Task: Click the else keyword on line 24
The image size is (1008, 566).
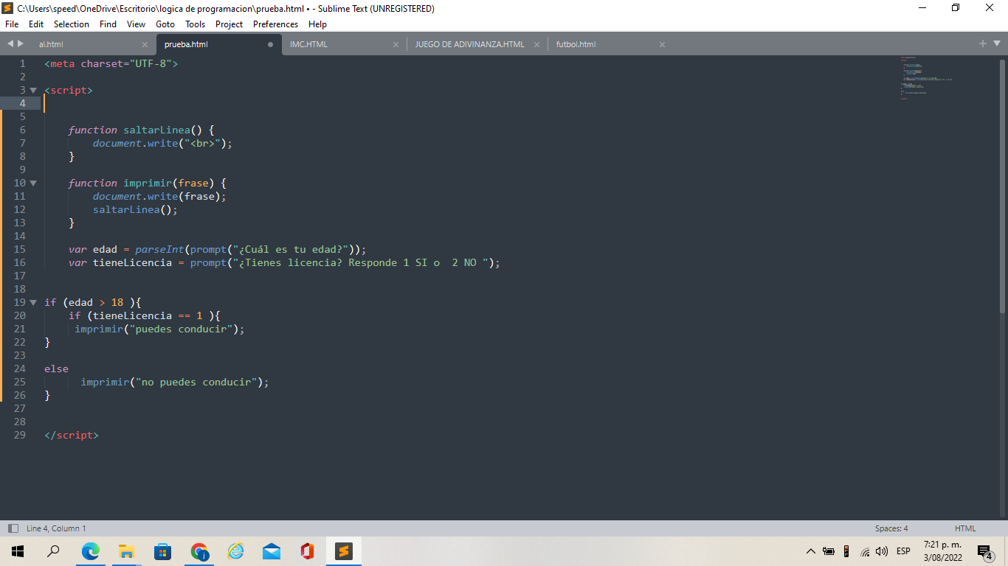Action: click(56, 368)
